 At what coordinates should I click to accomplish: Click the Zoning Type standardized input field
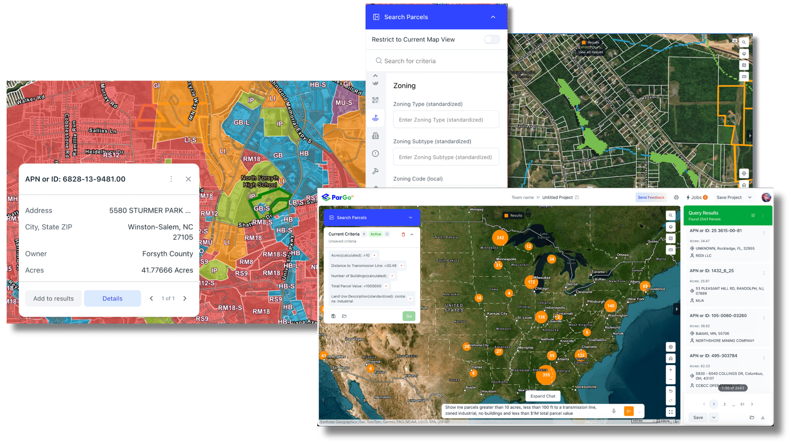(446, 120)
